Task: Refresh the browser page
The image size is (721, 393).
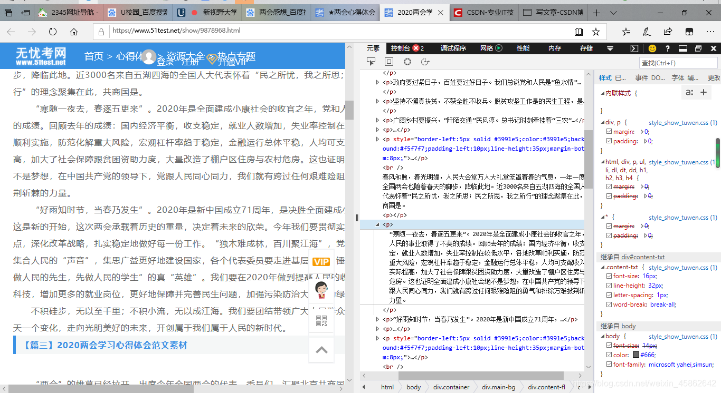Action: (x=53, y=32)
